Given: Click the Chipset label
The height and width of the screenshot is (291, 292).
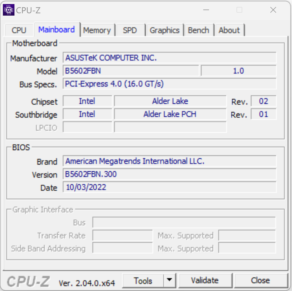Looking at the screenshot, I should (44, 102).
